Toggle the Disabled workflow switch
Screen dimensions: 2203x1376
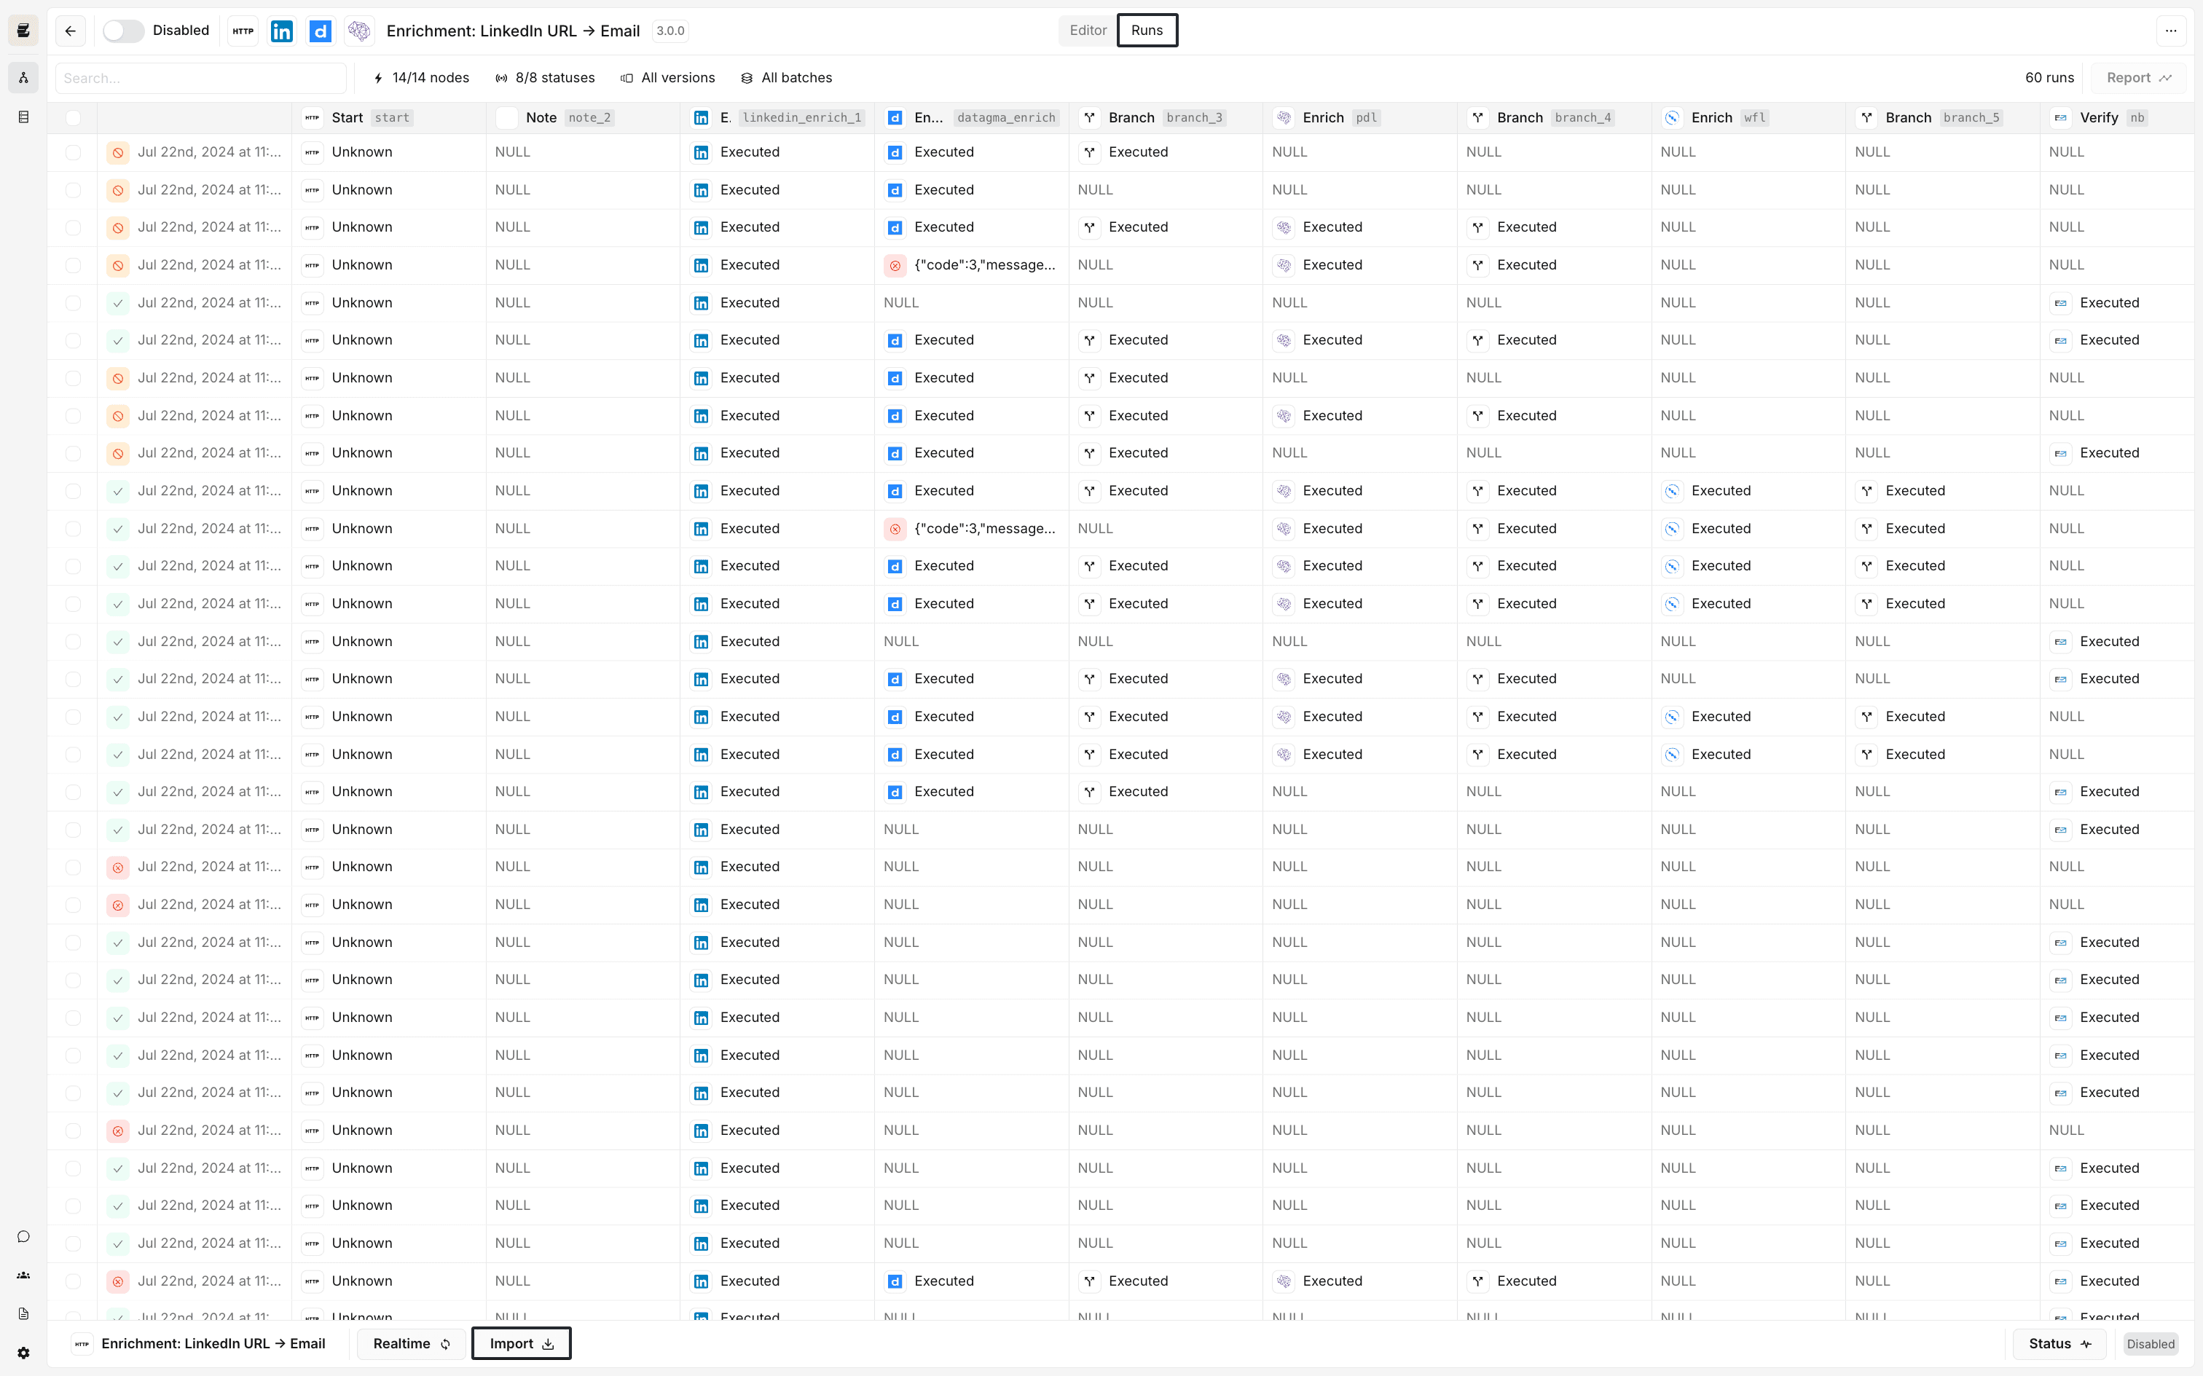pyautogui.click(x=123, y=31)
